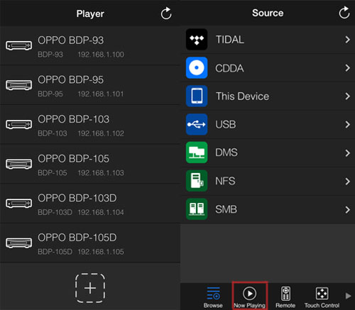Expand the NFS source chevron
This screenshot has height=310, width=355.
coord(347,181)
